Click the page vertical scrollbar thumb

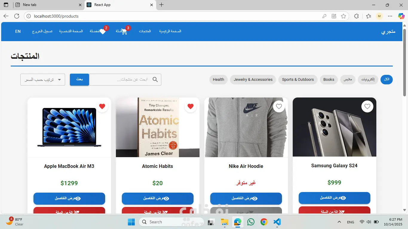tap(405, 63)
